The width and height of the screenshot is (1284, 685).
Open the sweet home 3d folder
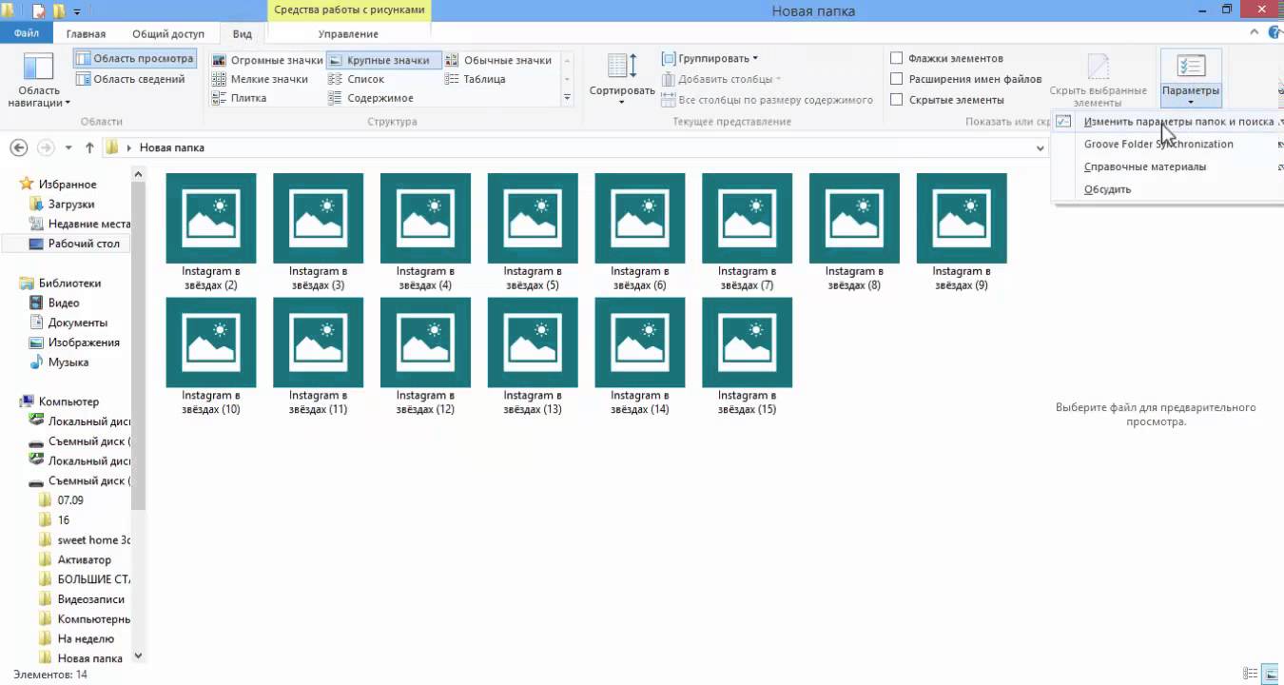point(94,540)
